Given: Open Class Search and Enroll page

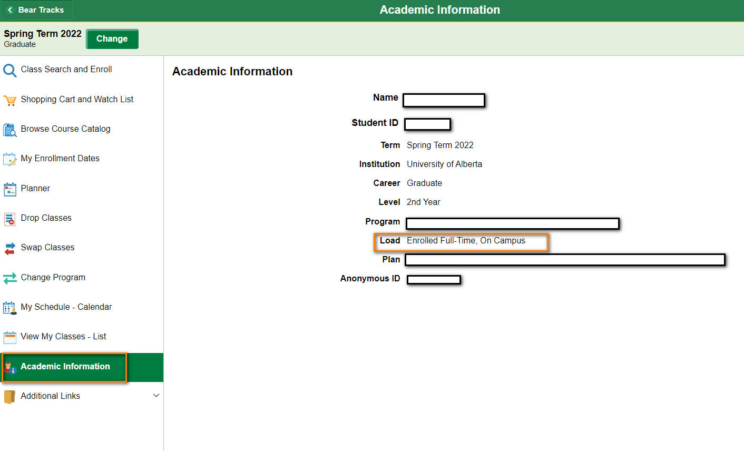Looking at the screenshot, I should pyautogui.click(x=66, y=70).
